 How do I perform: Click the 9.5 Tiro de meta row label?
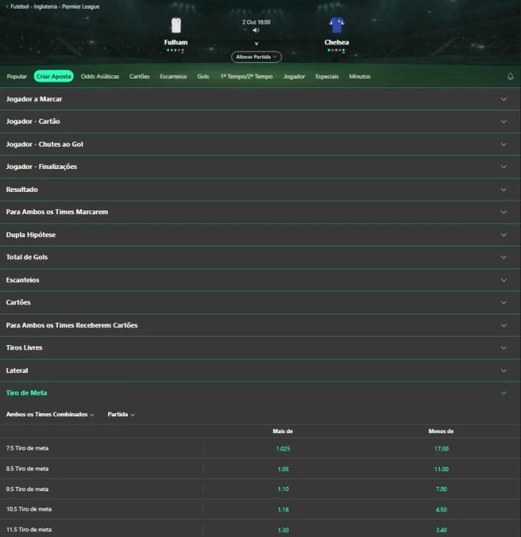[27, 489]
